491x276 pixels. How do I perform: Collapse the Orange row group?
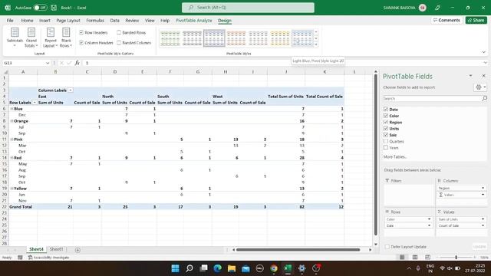point(12,121)
